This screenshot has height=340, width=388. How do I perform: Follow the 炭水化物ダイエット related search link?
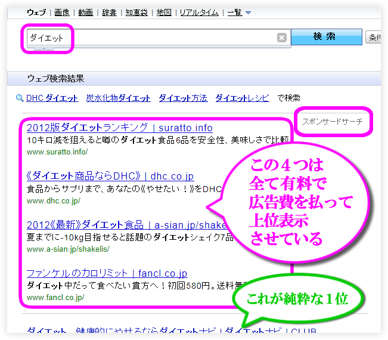pyautogui.click(x=117, y=98)
